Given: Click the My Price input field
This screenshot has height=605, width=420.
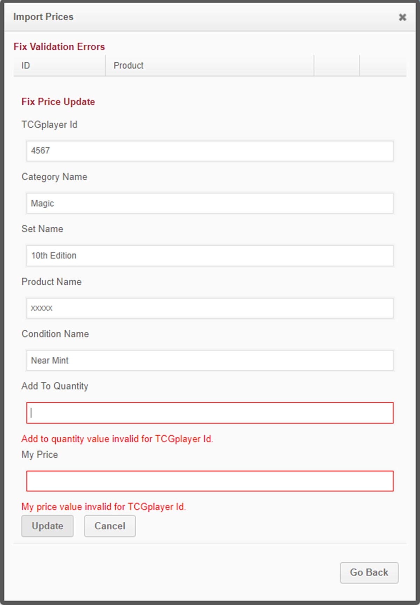Looking at the screenshot, I should [210, 481].
